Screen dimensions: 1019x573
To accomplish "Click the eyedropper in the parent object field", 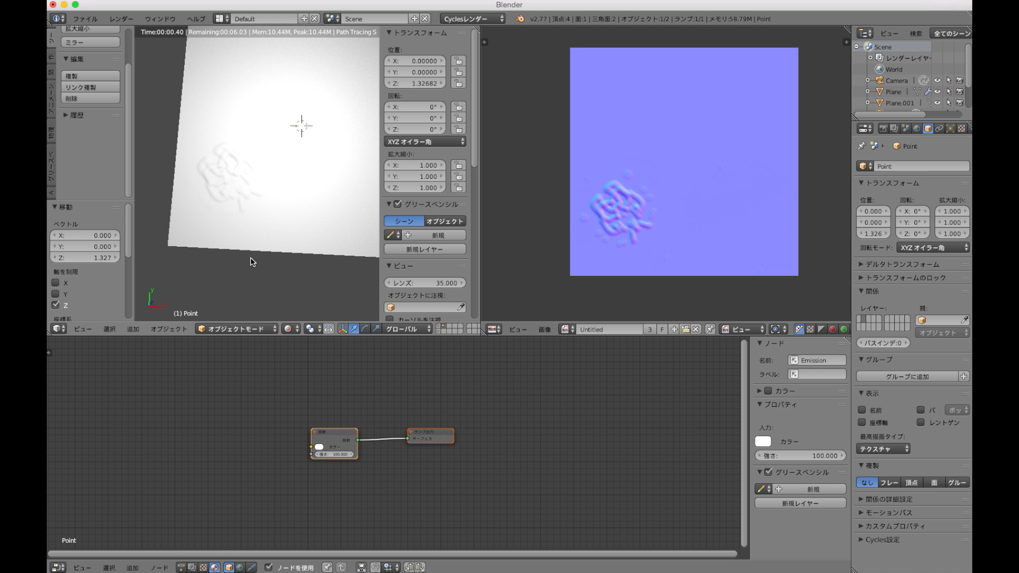I will coord(964,320).
